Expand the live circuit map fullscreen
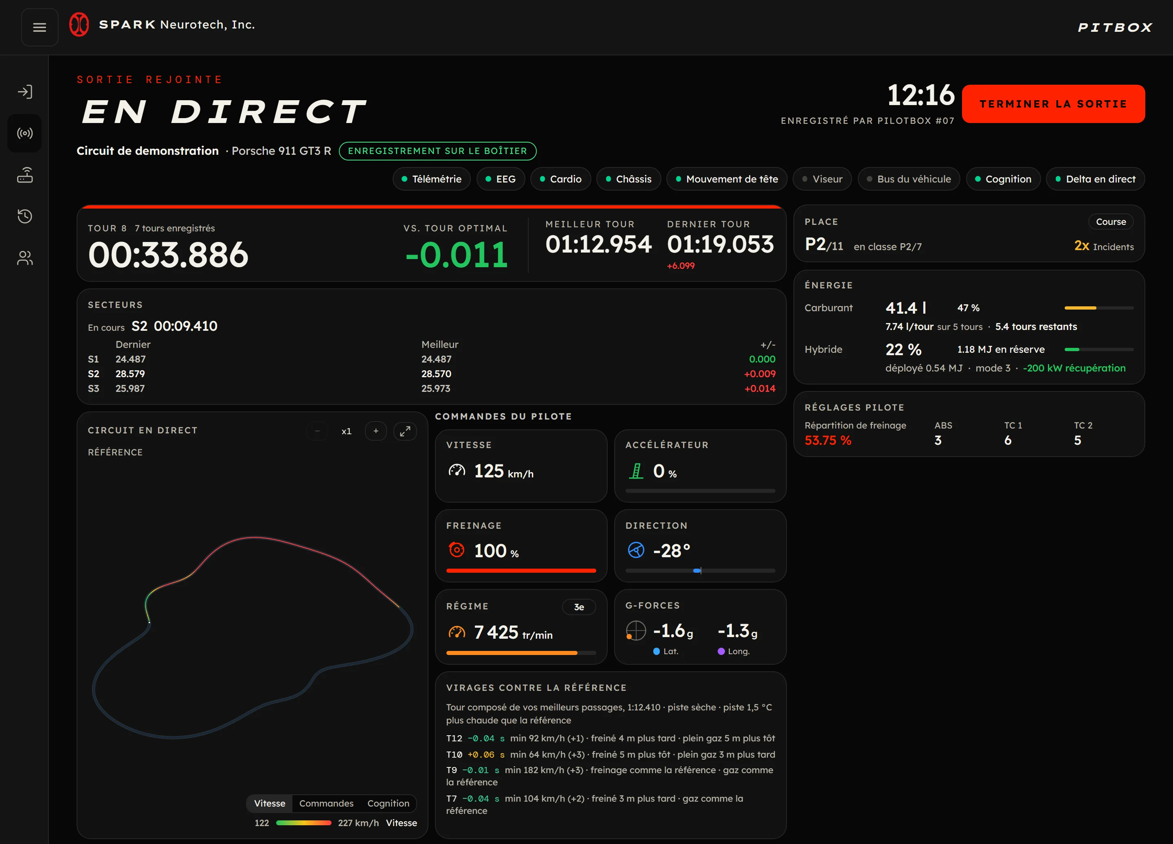Screen dimensions: 1173x844 (405, 431)
